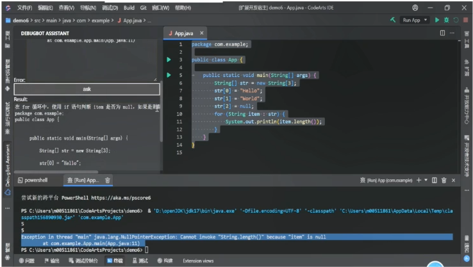Screen dimensions: 473x267
Task: Open editor more actions ellipsis
Action: coord(452,33)
